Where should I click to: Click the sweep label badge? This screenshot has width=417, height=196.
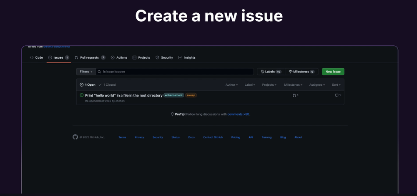[x=191, y=95]
